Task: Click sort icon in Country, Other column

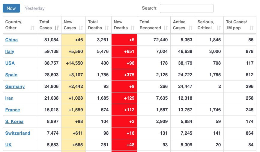Action: 32,28
